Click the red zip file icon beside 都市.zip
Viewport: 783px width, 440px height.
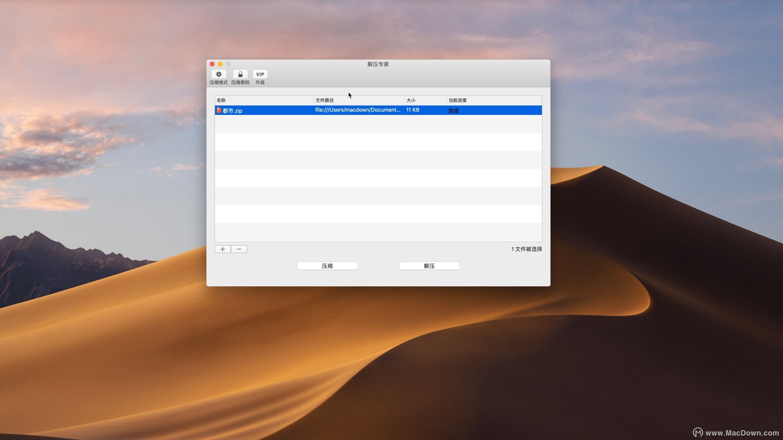point(219,110)
